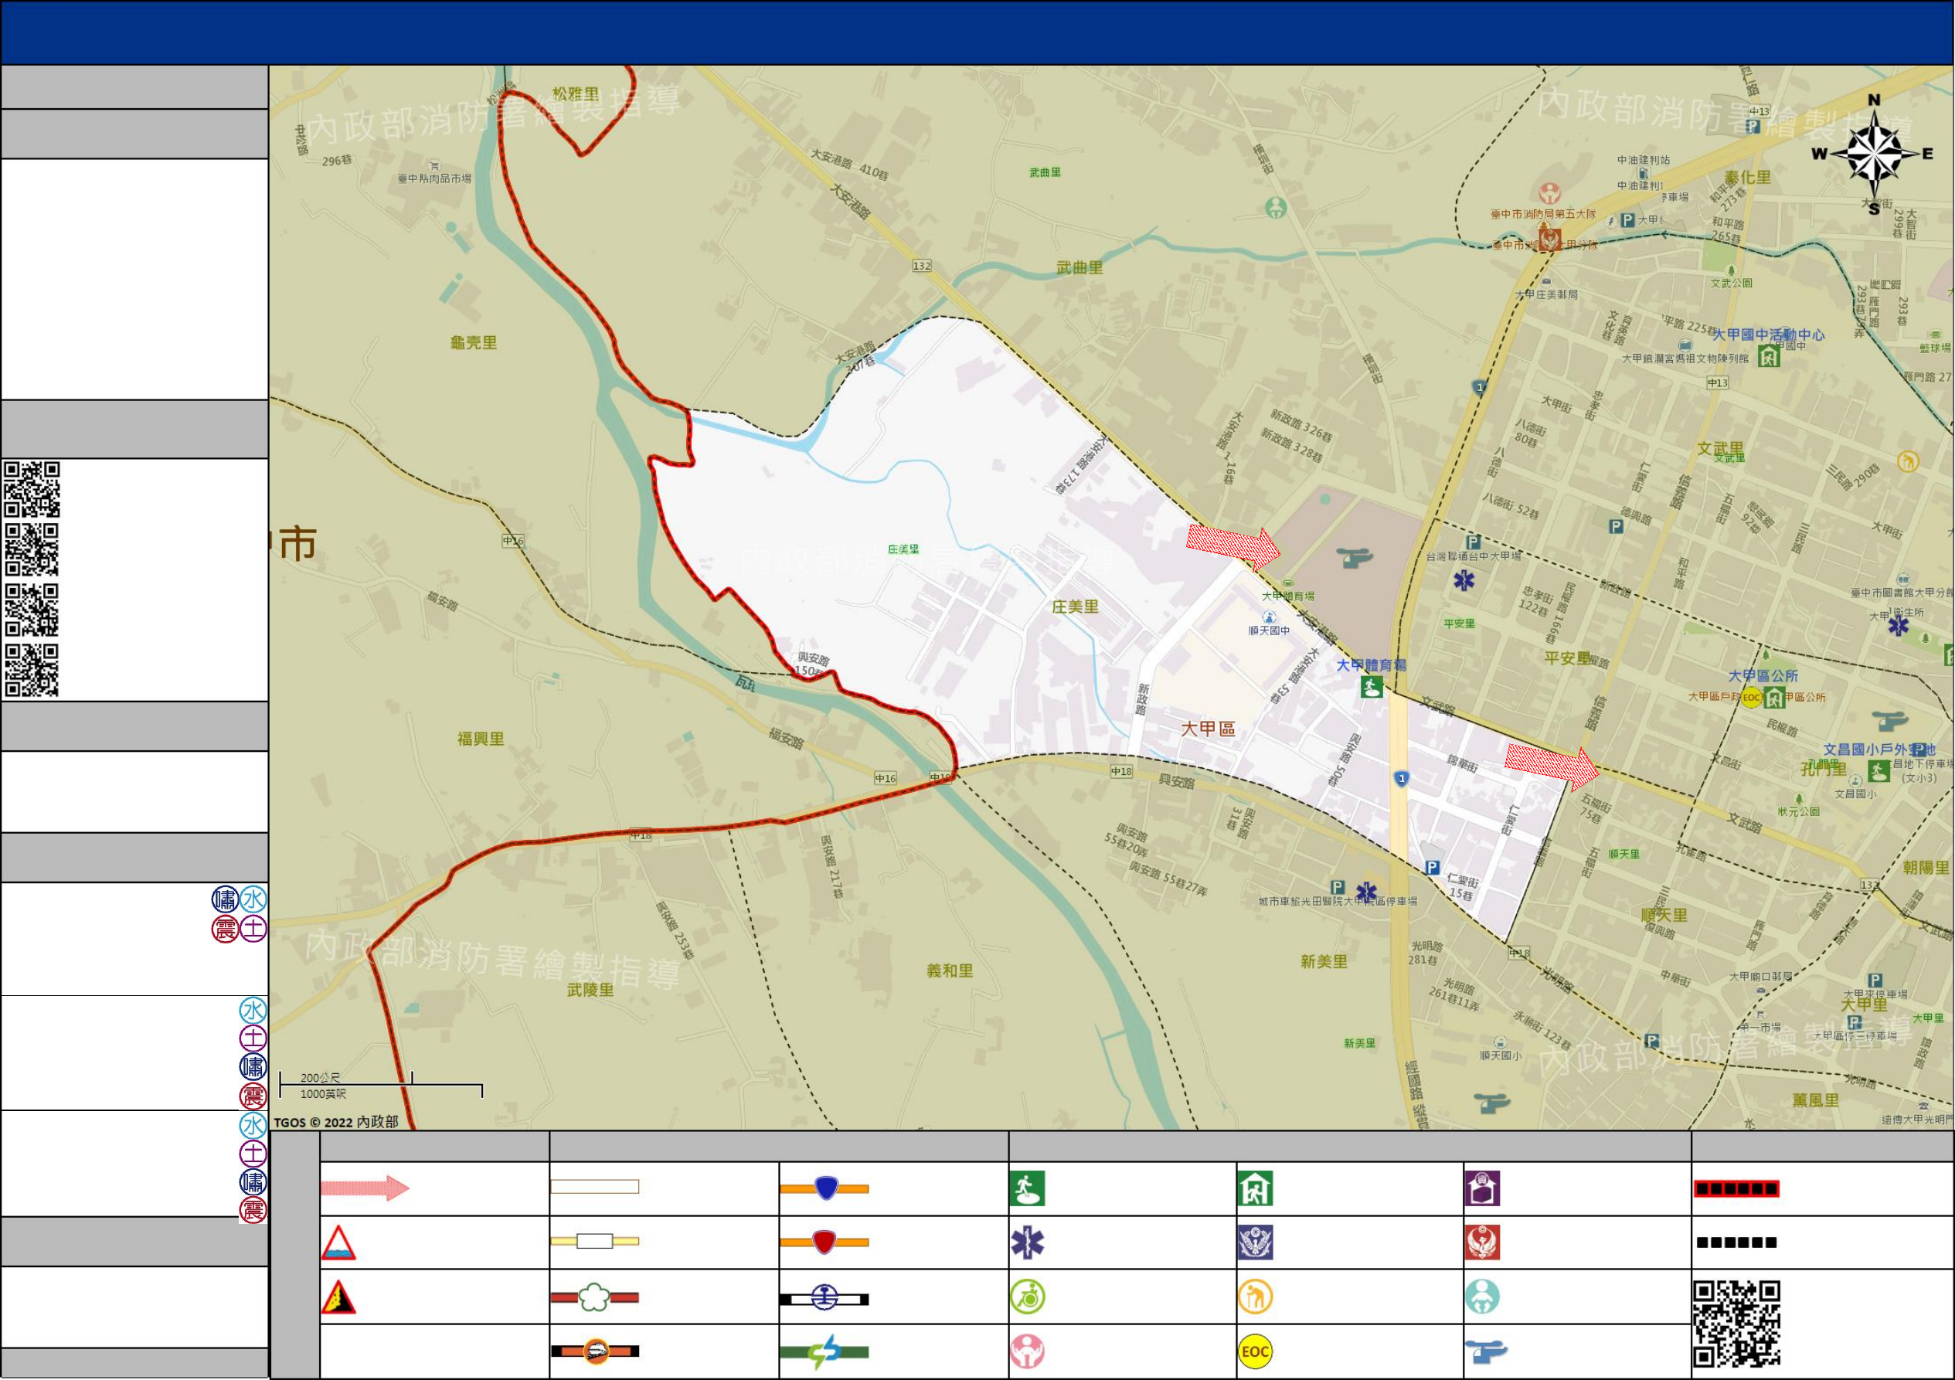The width and height of the screenshot is (1955, 1380).
Task: Click the 龜壳里 map label
Action: 474,342
